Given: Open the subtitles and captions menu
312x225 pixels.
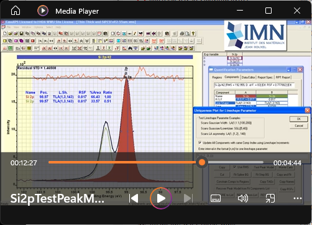Looking at the screenshot, I should click(x=216, y=198).
